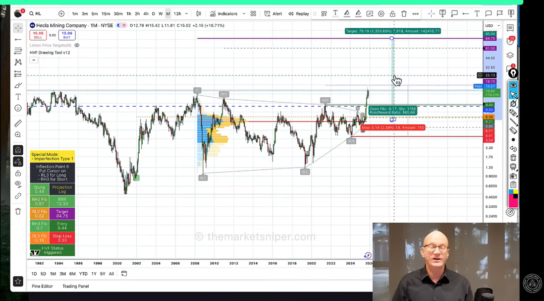Select the 1m timeframe
Screen dimensions: 544x301
[x=75, y=14]
